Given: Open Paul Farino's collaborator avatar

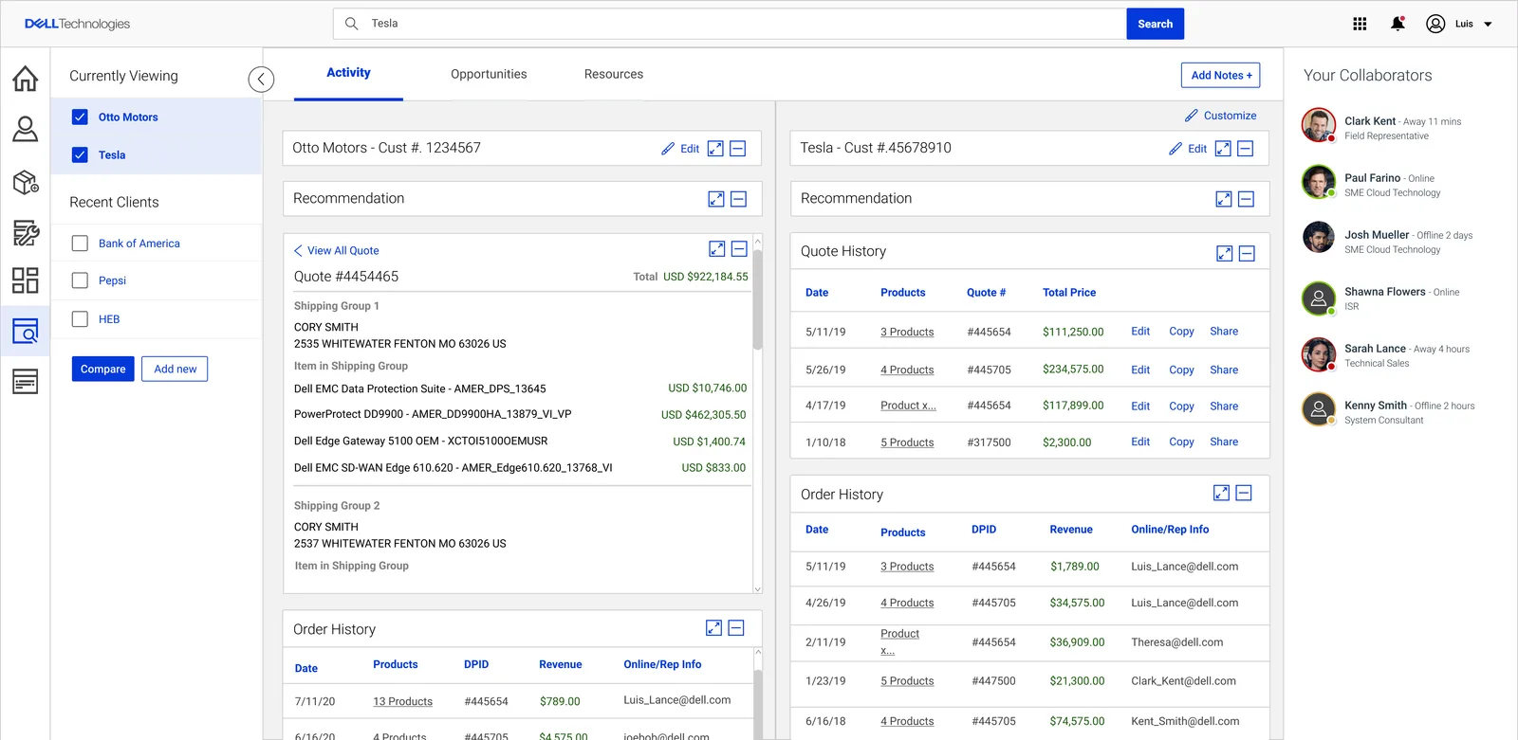Looking at the screenshot, I should pyautogui.click(x=1319, y=182).
